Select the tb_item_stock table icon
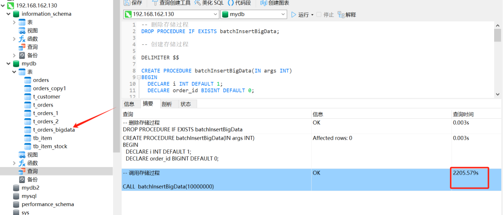The image size is (503, 215). coord(28,146)
